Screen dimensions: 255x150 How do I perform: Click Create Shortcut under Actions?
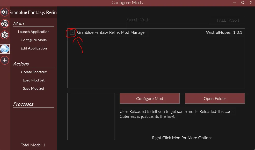34,72
